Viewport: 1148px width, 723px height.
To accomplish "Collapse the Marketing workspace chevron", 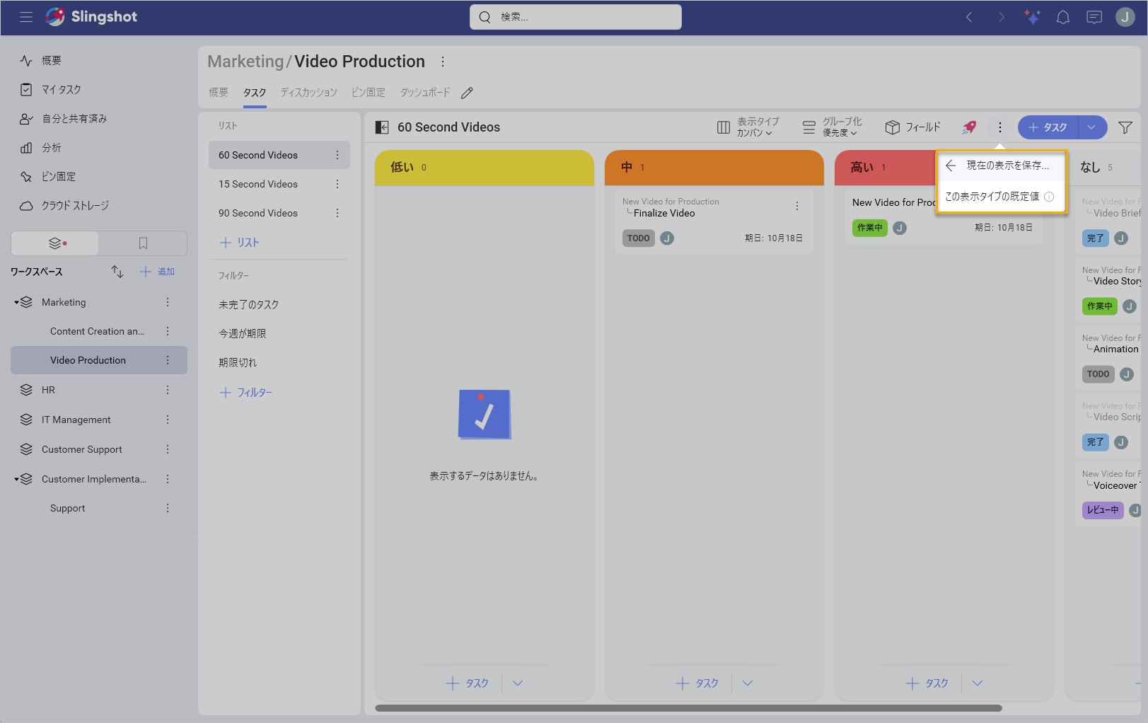I will tap(16, 302).
